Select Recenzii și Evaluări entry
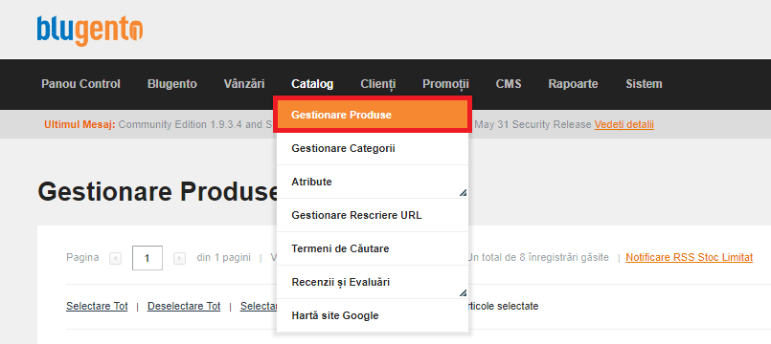The height and width of the screenshot is (344, 771). (373, 282)
